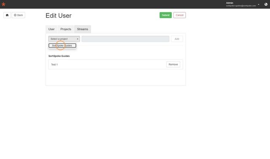The height and width of the screenshot is (159, 270).
Task: Switch to the Streams tab
Action: point(83,29)
